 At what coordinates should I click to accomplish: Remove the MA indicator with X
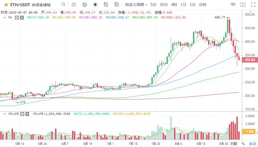coord(22,18)
